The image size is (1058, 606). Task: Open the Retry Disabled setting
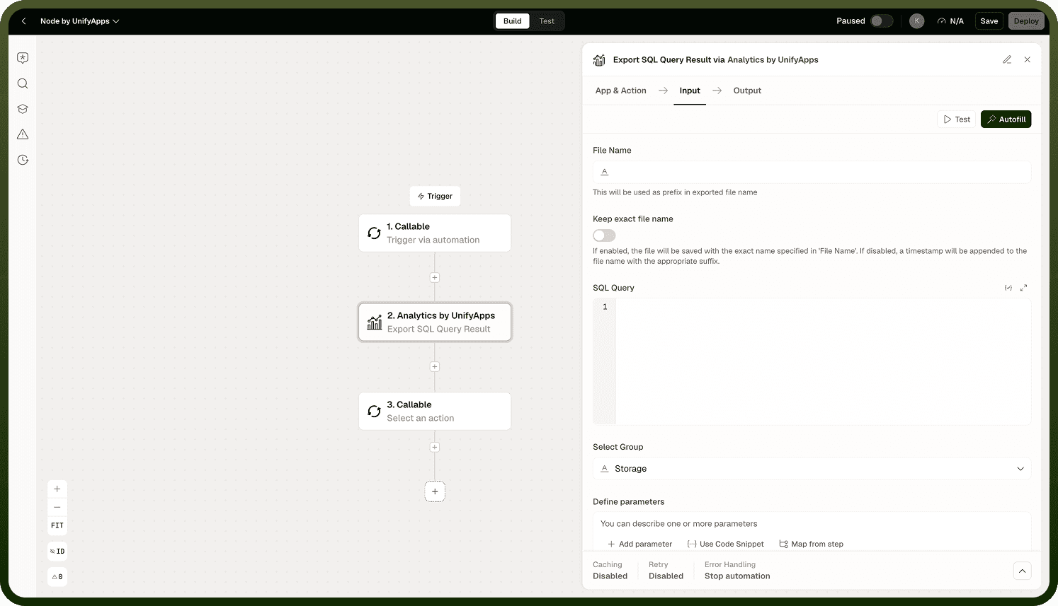666,571
